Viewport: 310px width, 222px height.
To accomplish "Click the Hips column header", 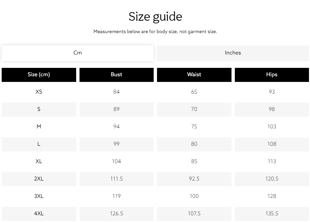I will 272,75.
